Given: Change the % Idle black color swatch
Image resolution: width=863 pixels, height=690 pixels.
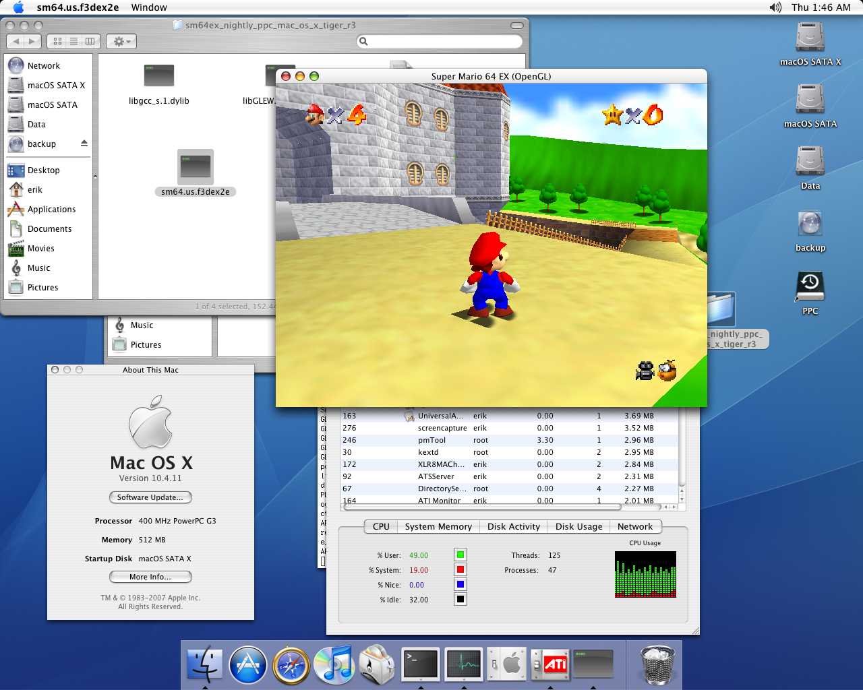Looking at the screenshot, I should [460, 600].
